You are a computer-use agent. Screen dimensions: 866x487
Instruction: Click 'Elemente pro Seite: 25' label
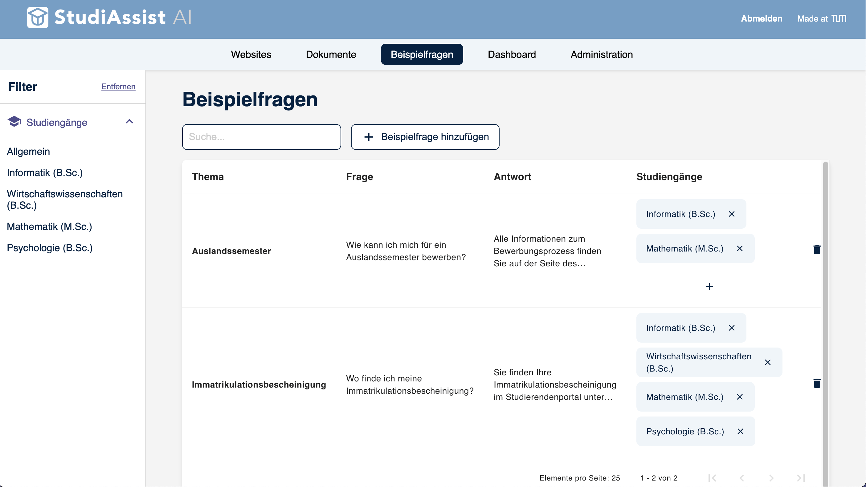[580, 478]
